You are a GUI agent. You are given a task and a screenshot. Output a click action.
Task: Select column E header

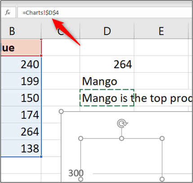point(161,31)
